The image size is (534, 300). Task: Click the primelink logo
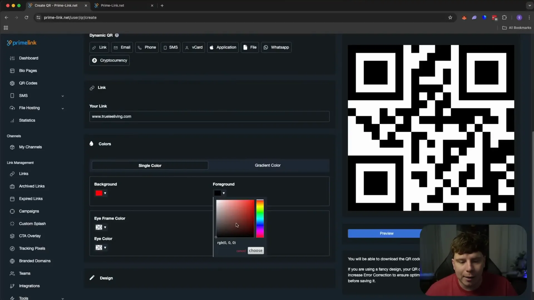pyautogui.click(x=22, y=43)
